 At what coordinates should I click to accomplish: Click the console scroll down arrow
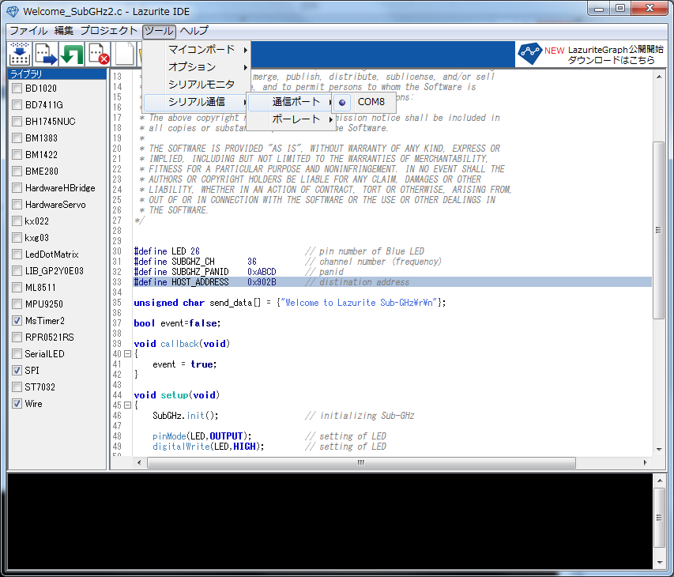coord(660,563)
